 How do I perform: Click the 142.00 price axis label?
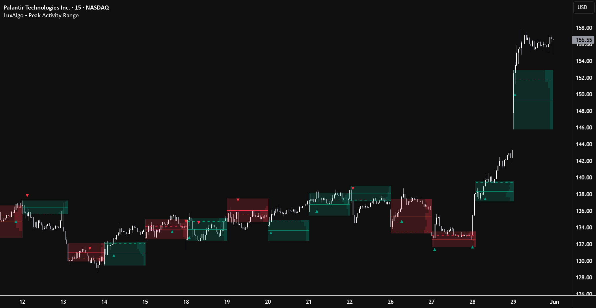click(x=584, y=161)
